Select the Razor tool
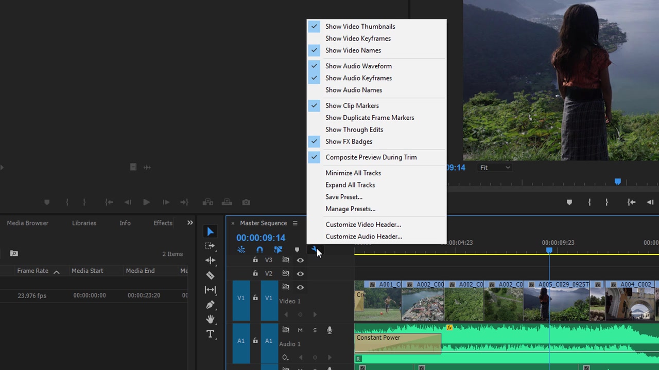659x370 pixels. pos(210,274)
